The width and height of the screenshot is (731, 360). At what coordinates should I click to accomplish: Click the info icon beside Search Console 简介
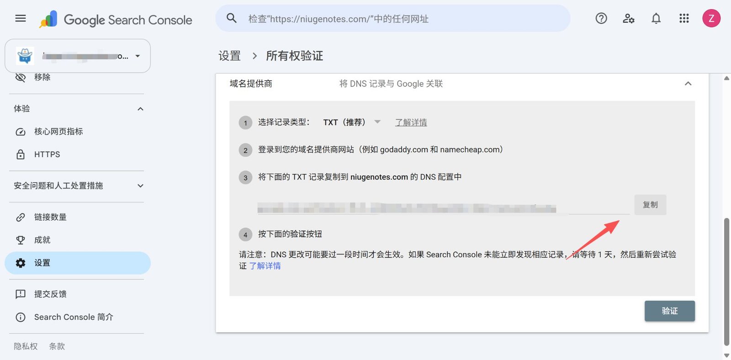[21, 317]
